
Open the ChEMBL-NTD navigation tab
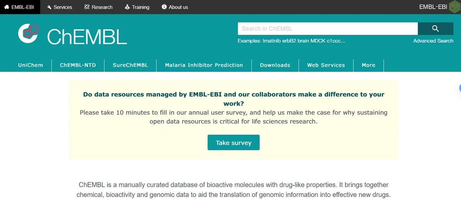point(78,65)
